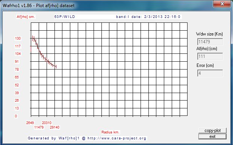Image resolution: width=233 pixels, height=145 pixels.
Task: Click the copy-plot button
Action: 212,130
